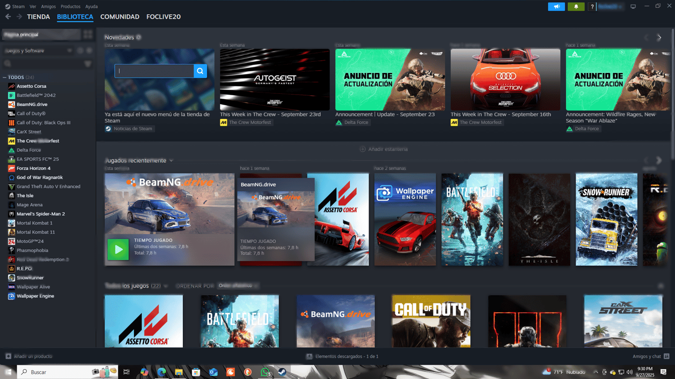Open Steam announcements megaphone button
The width and height of the screenshot is (675, 379).
556,6
